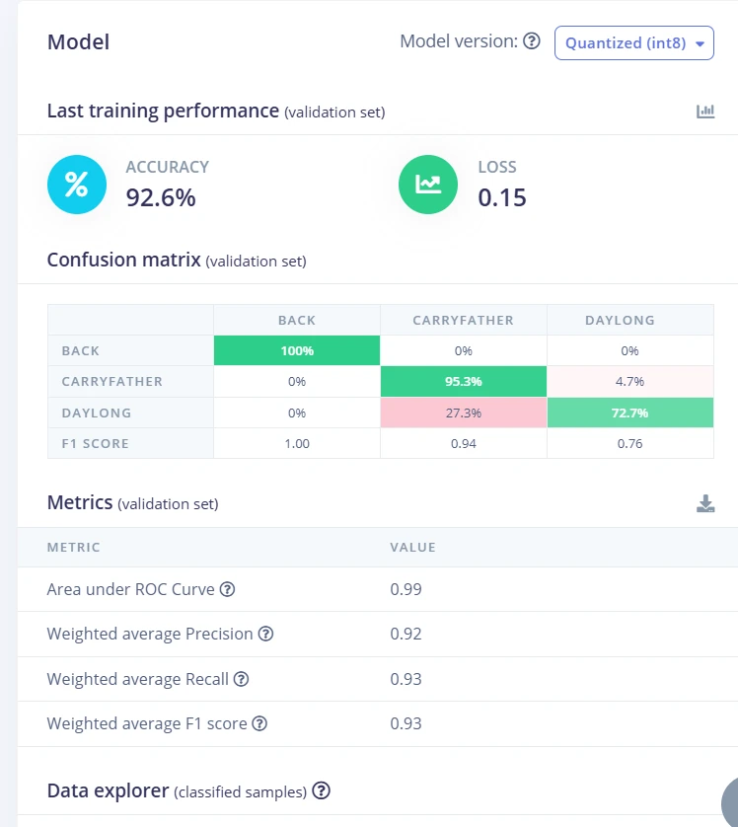The width and height of the screenshot is (738, 827).
Task: Open help for Weighted average Recall
Action: click(x=241, y=679)
